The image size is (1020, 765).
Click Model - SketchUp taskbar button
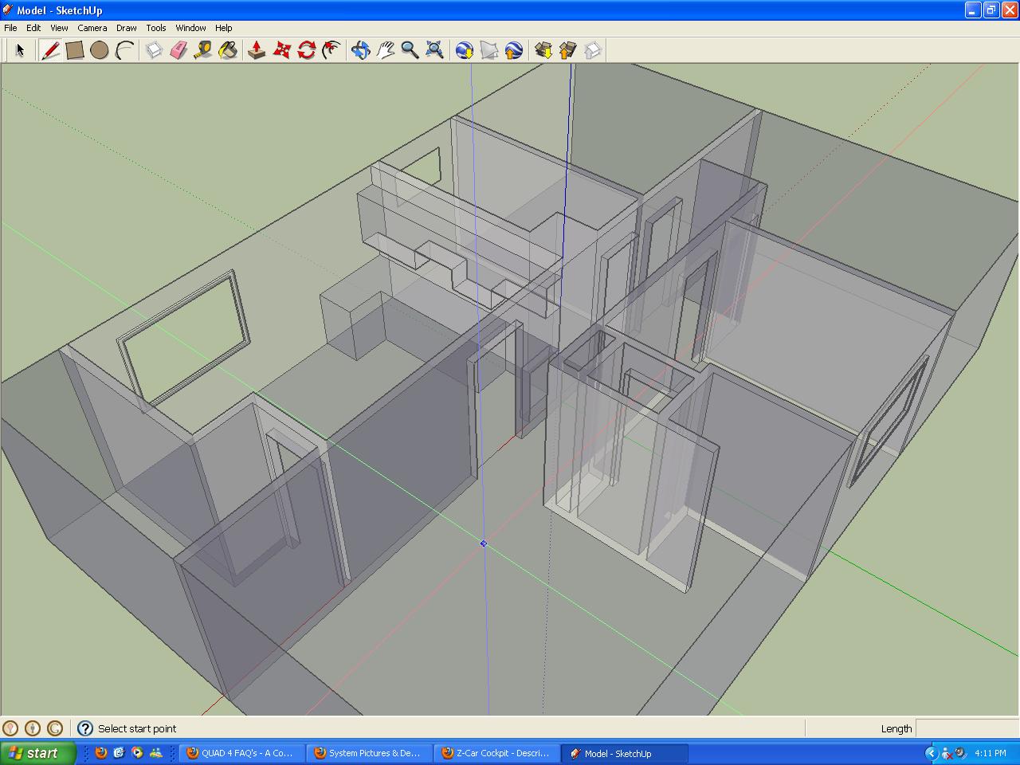click(624, 753)
